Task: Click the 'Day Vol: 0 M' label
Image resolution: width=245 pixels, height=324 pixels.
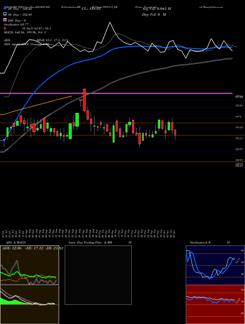Action: [154, 14]
